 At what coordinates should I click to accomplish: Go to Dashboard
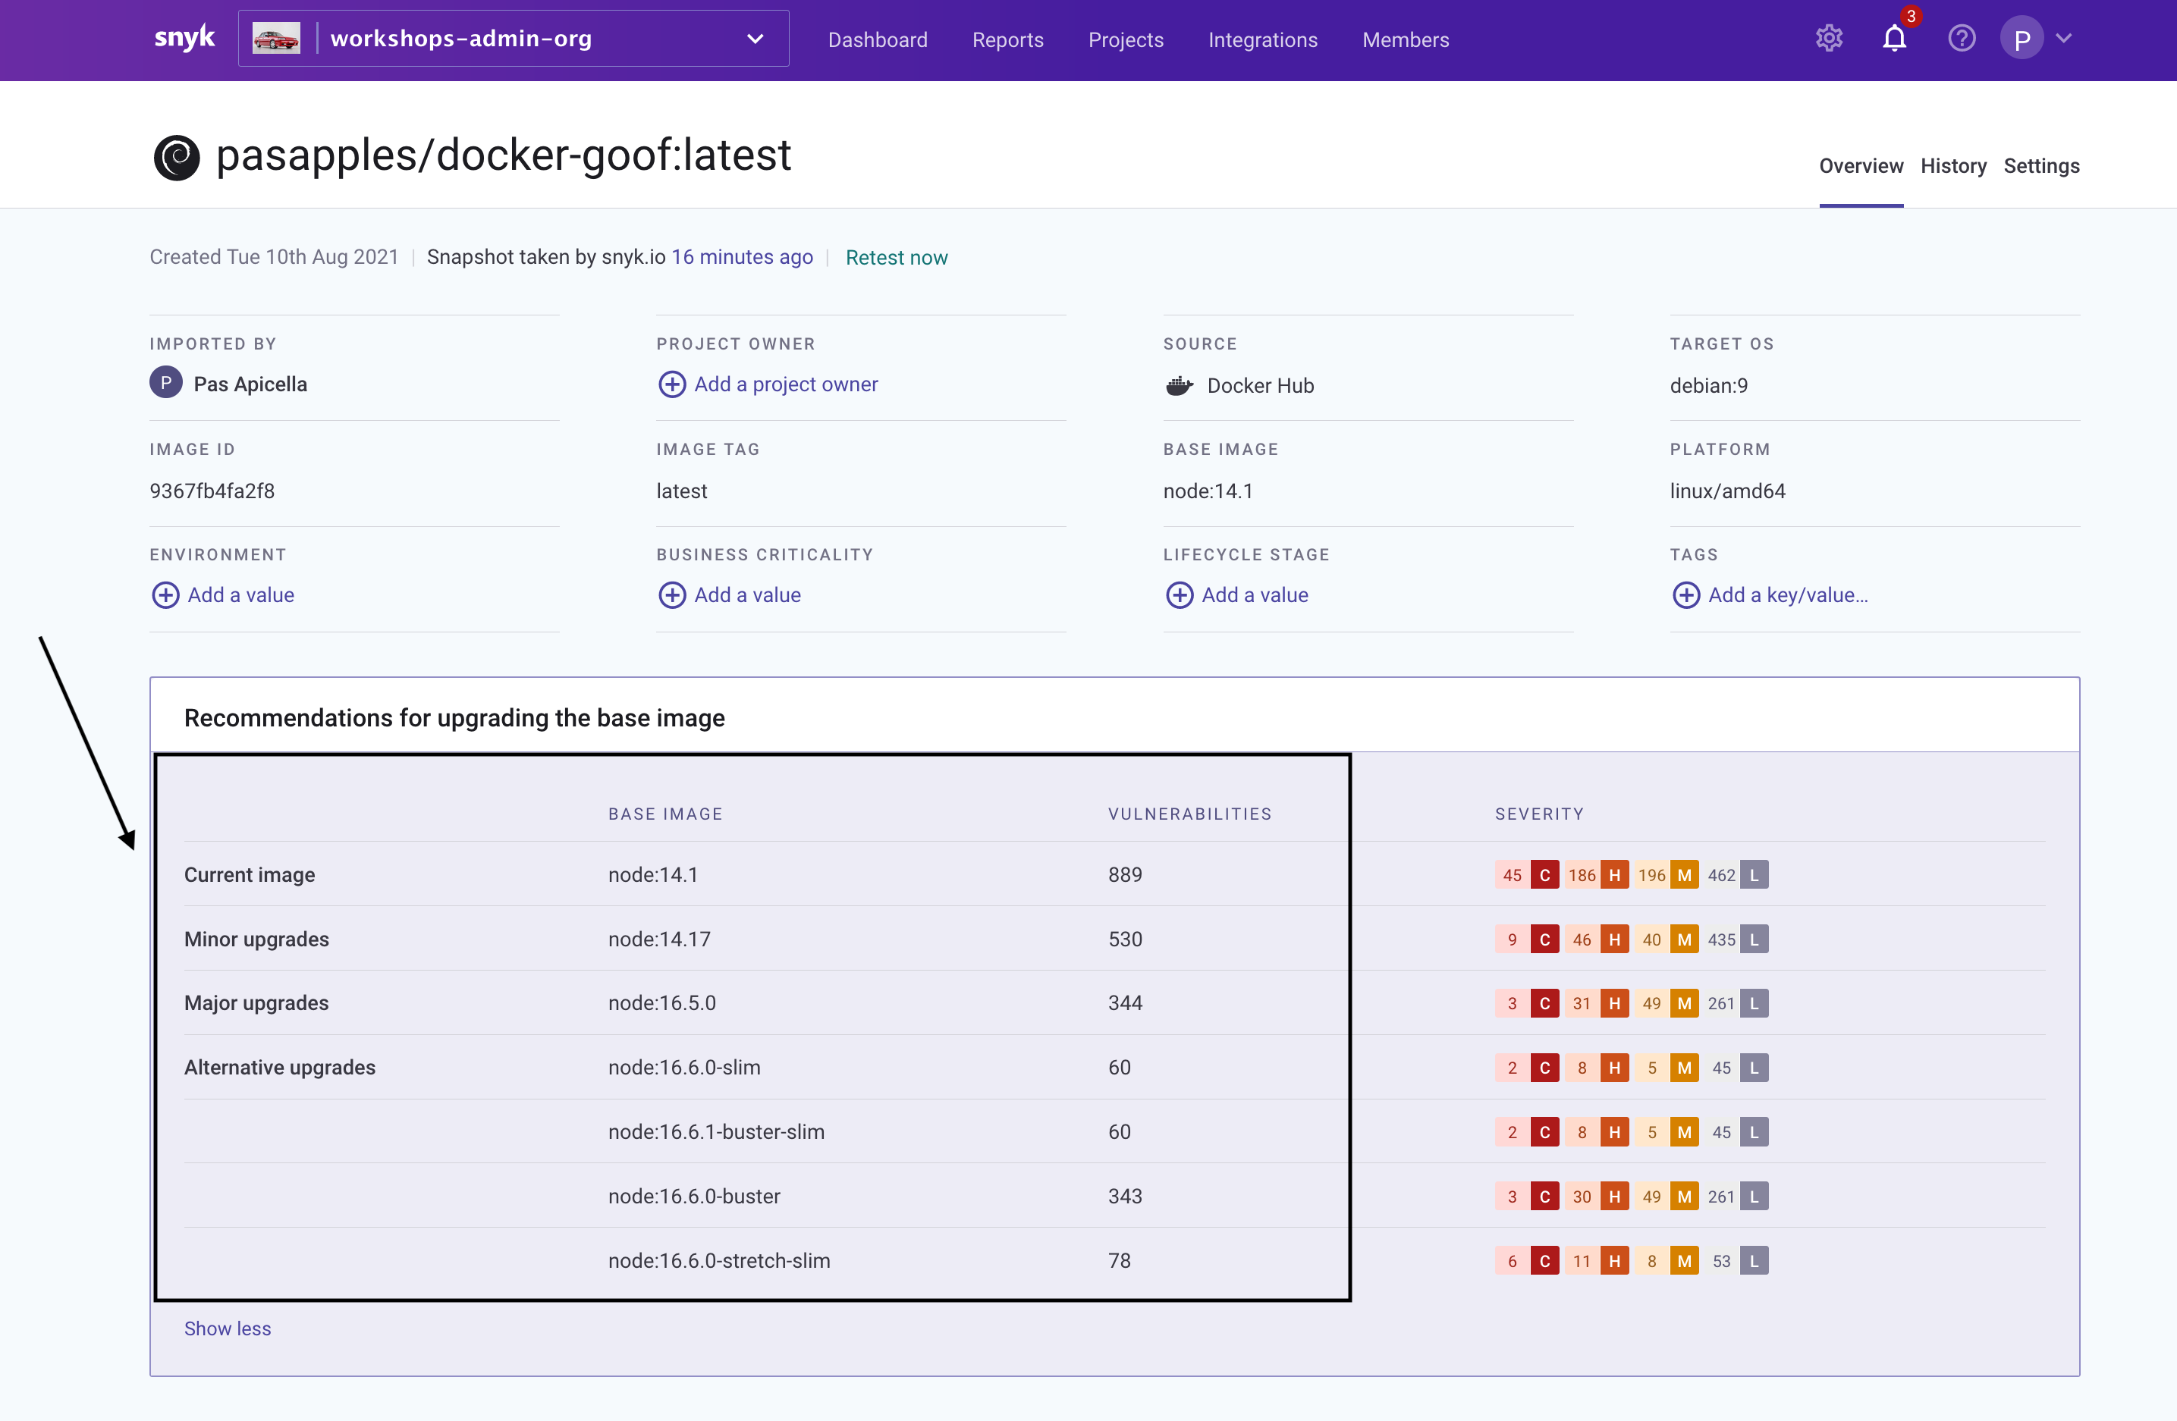[877, 39]
